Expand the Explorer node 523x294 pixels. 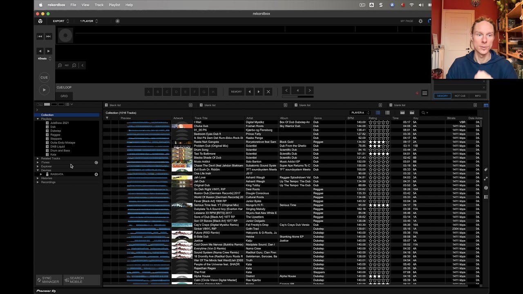38,166
